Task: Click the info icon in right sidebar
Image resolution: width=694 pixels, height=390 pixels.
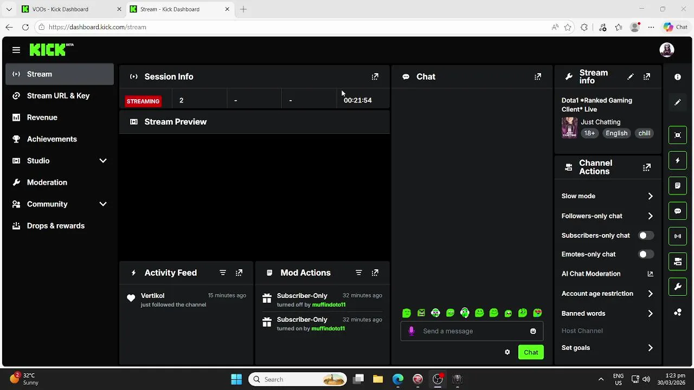Action: pos(677,77)
